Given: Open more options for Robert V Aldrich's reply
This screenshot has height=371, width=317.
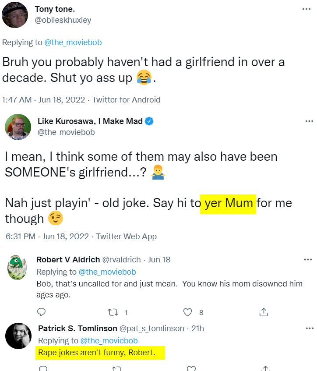Looking at the screenshot, I should coord(308,260).
